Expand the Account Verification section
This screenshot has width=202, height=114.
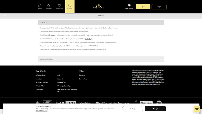(101, 59)
